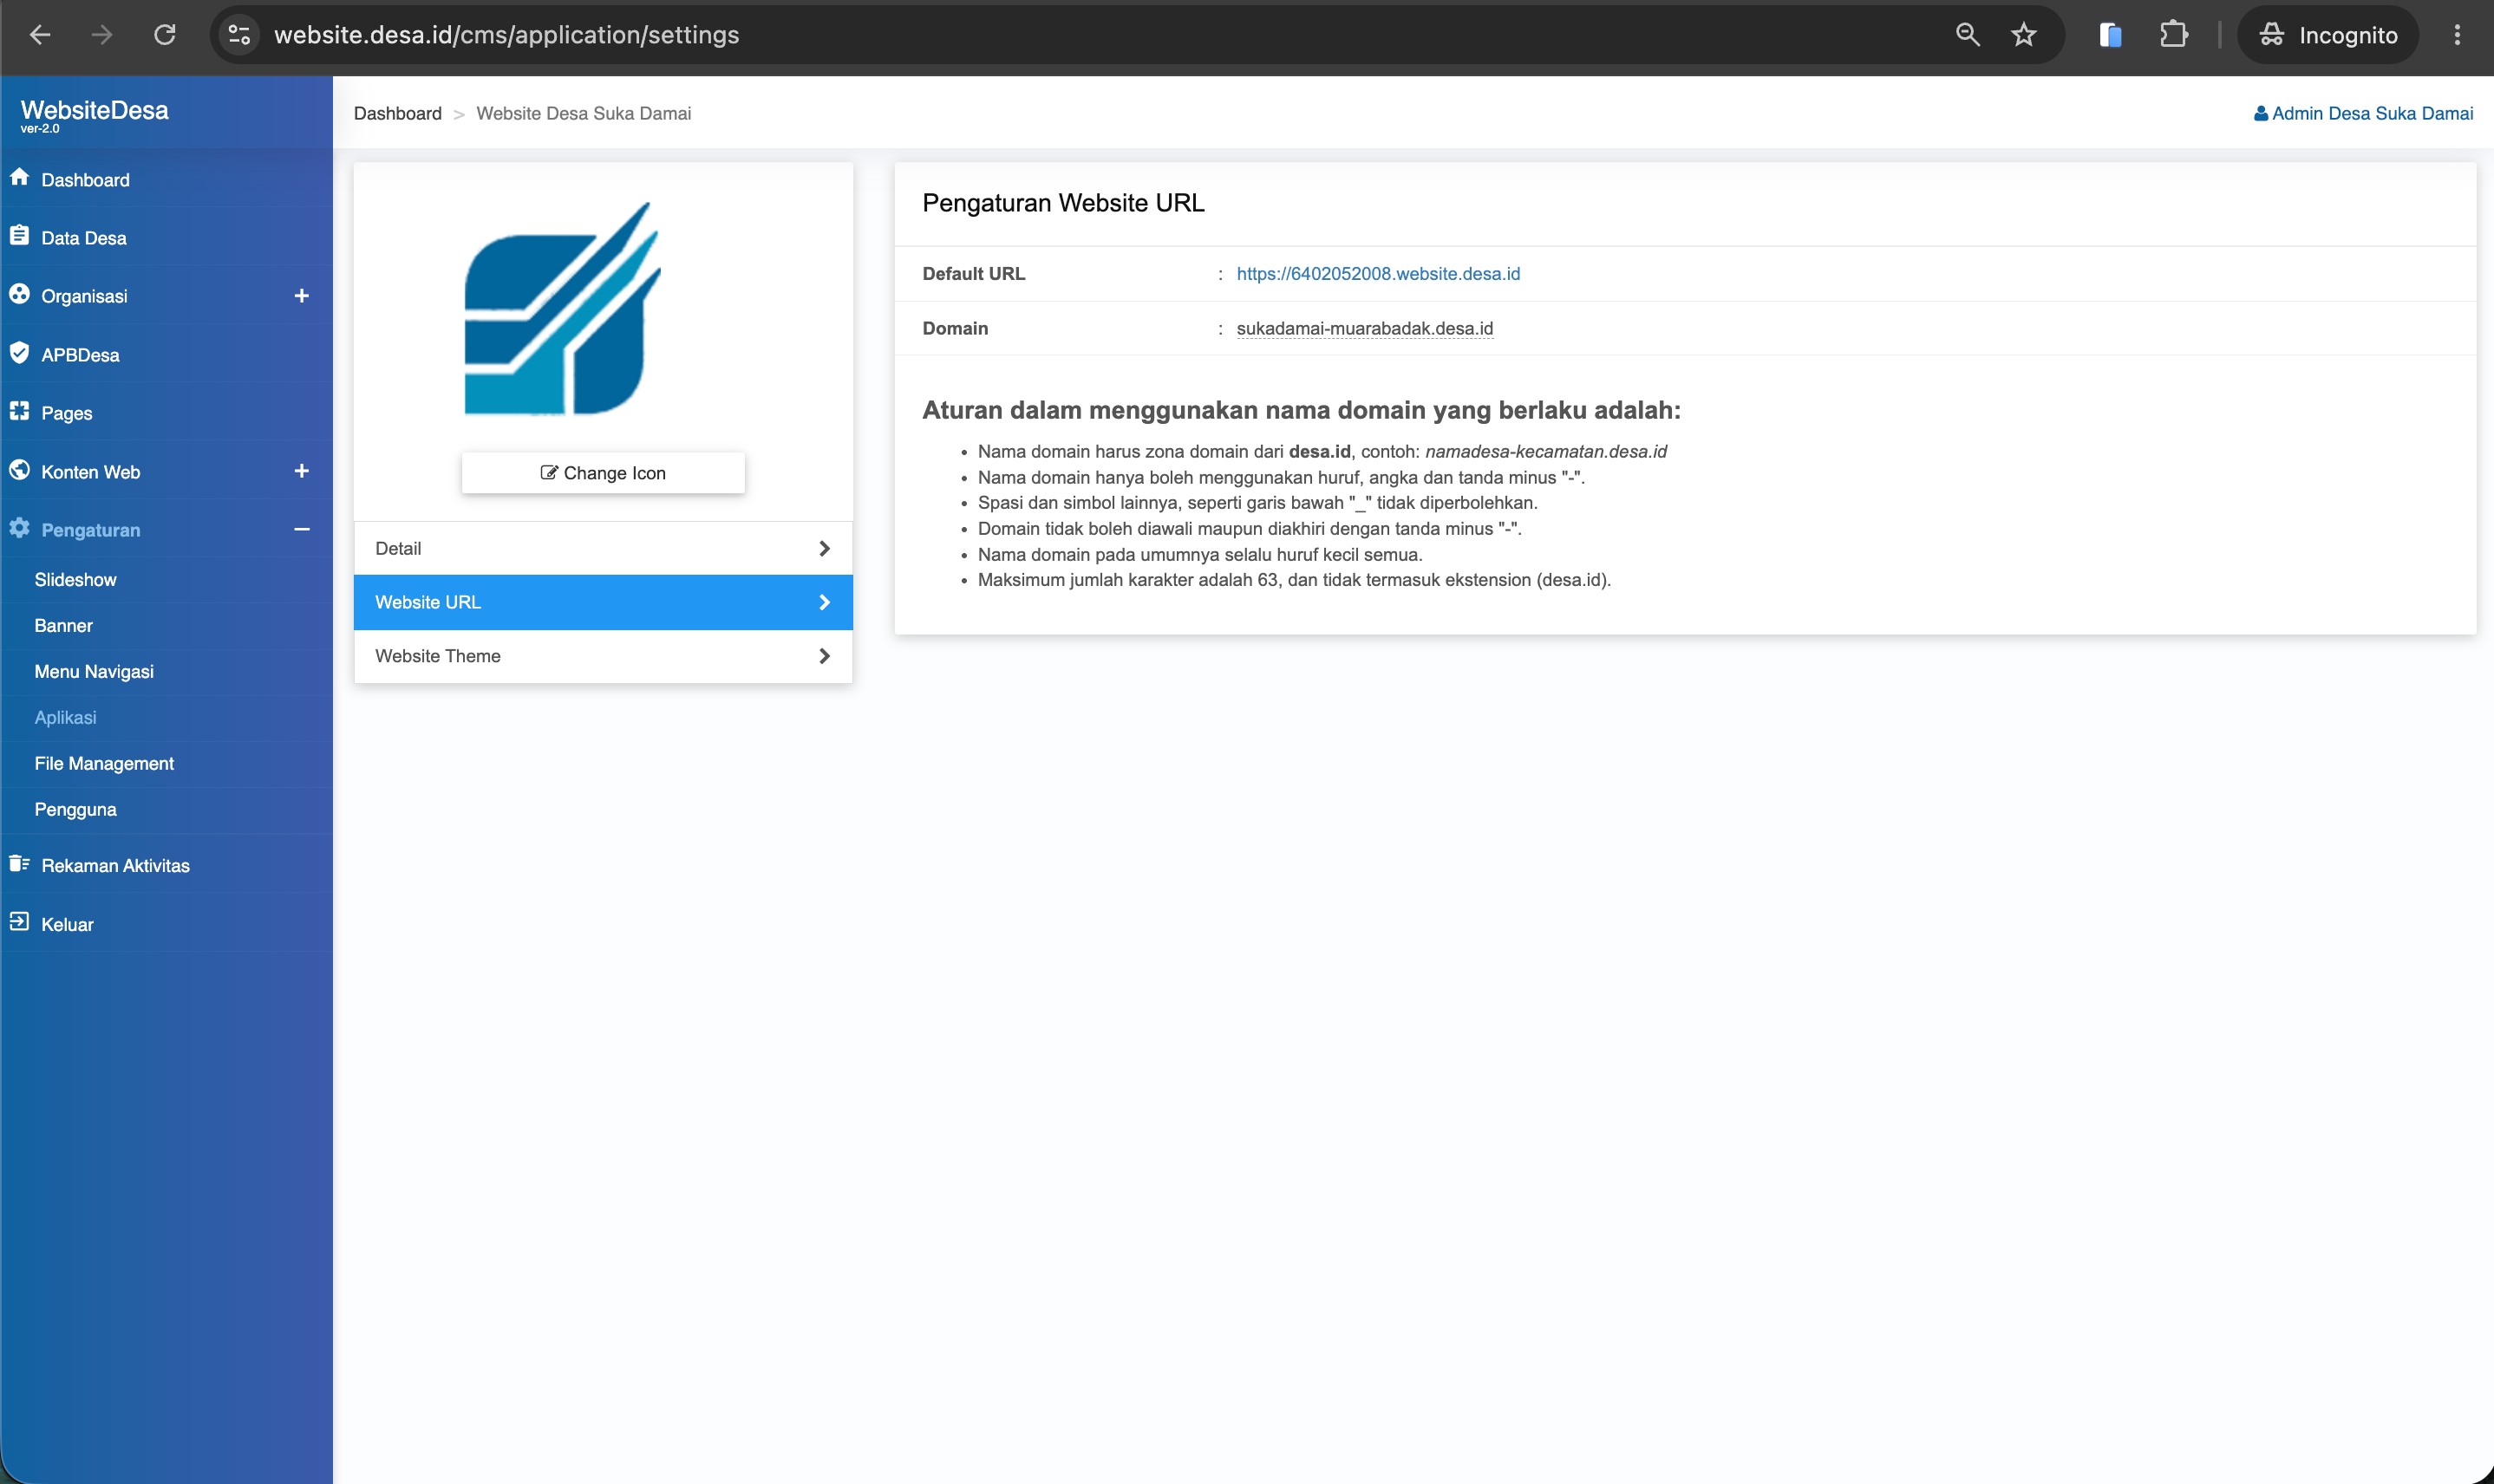
Task: Bookmark this page with the star icon
Action: tap(2024, 35)
